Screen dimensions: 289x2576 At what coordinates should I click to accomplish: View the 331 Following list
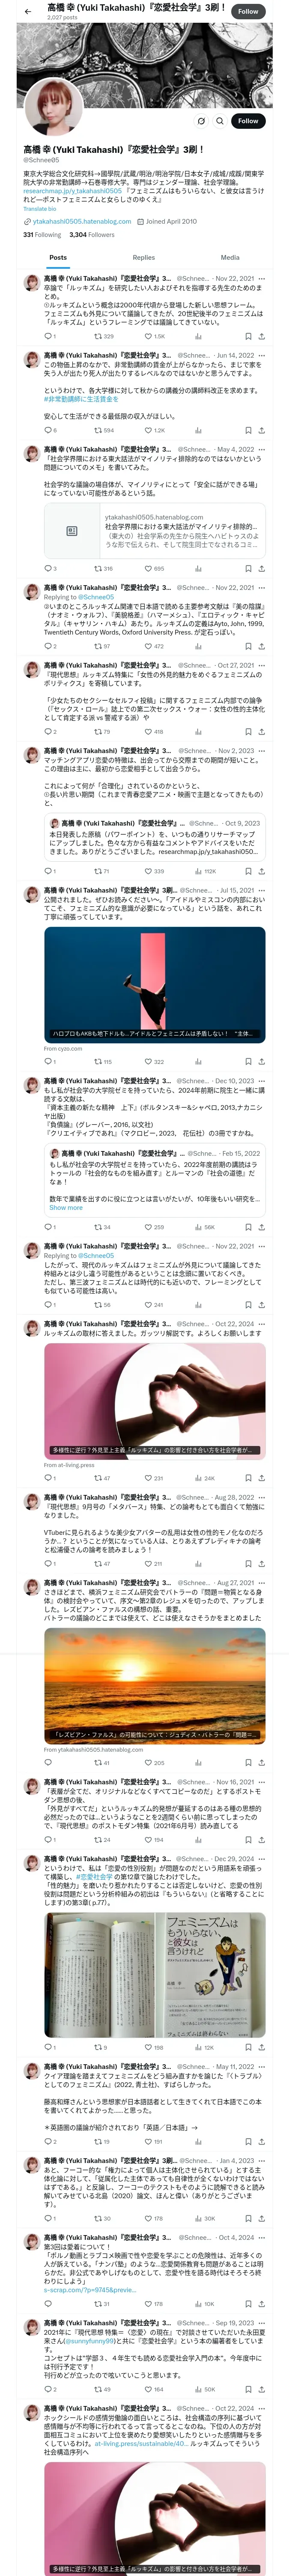tap(42, 235)
